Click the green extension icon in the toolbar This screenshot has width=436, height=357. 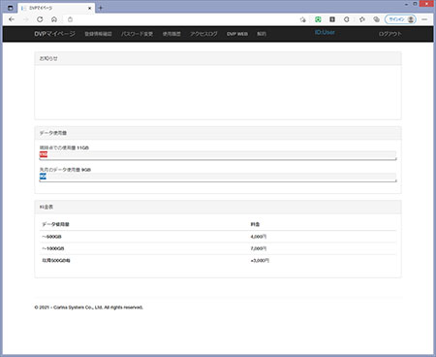click(318, 19)
